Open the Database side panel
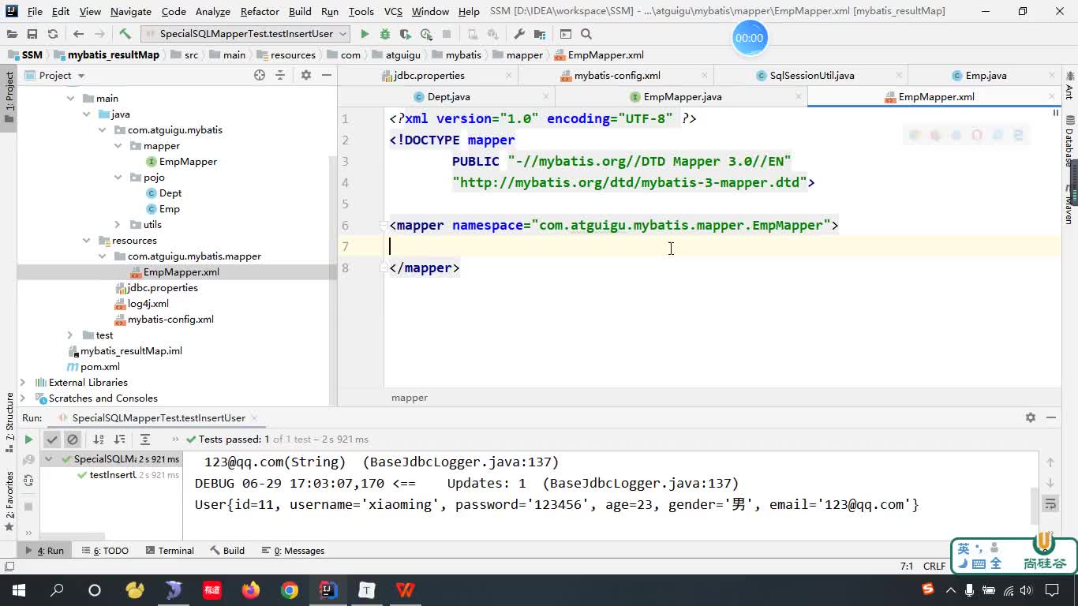1078x606 pixels. point(1069,141)
